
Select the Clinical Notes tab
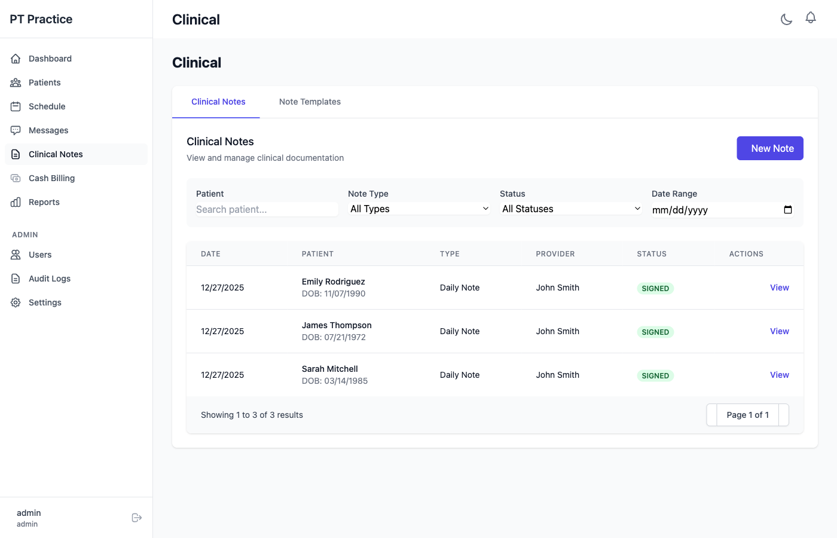pos(218,102)
